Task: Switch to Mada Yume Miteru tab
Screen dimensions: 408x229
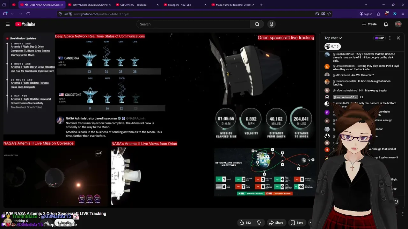Action: point(232,5)
